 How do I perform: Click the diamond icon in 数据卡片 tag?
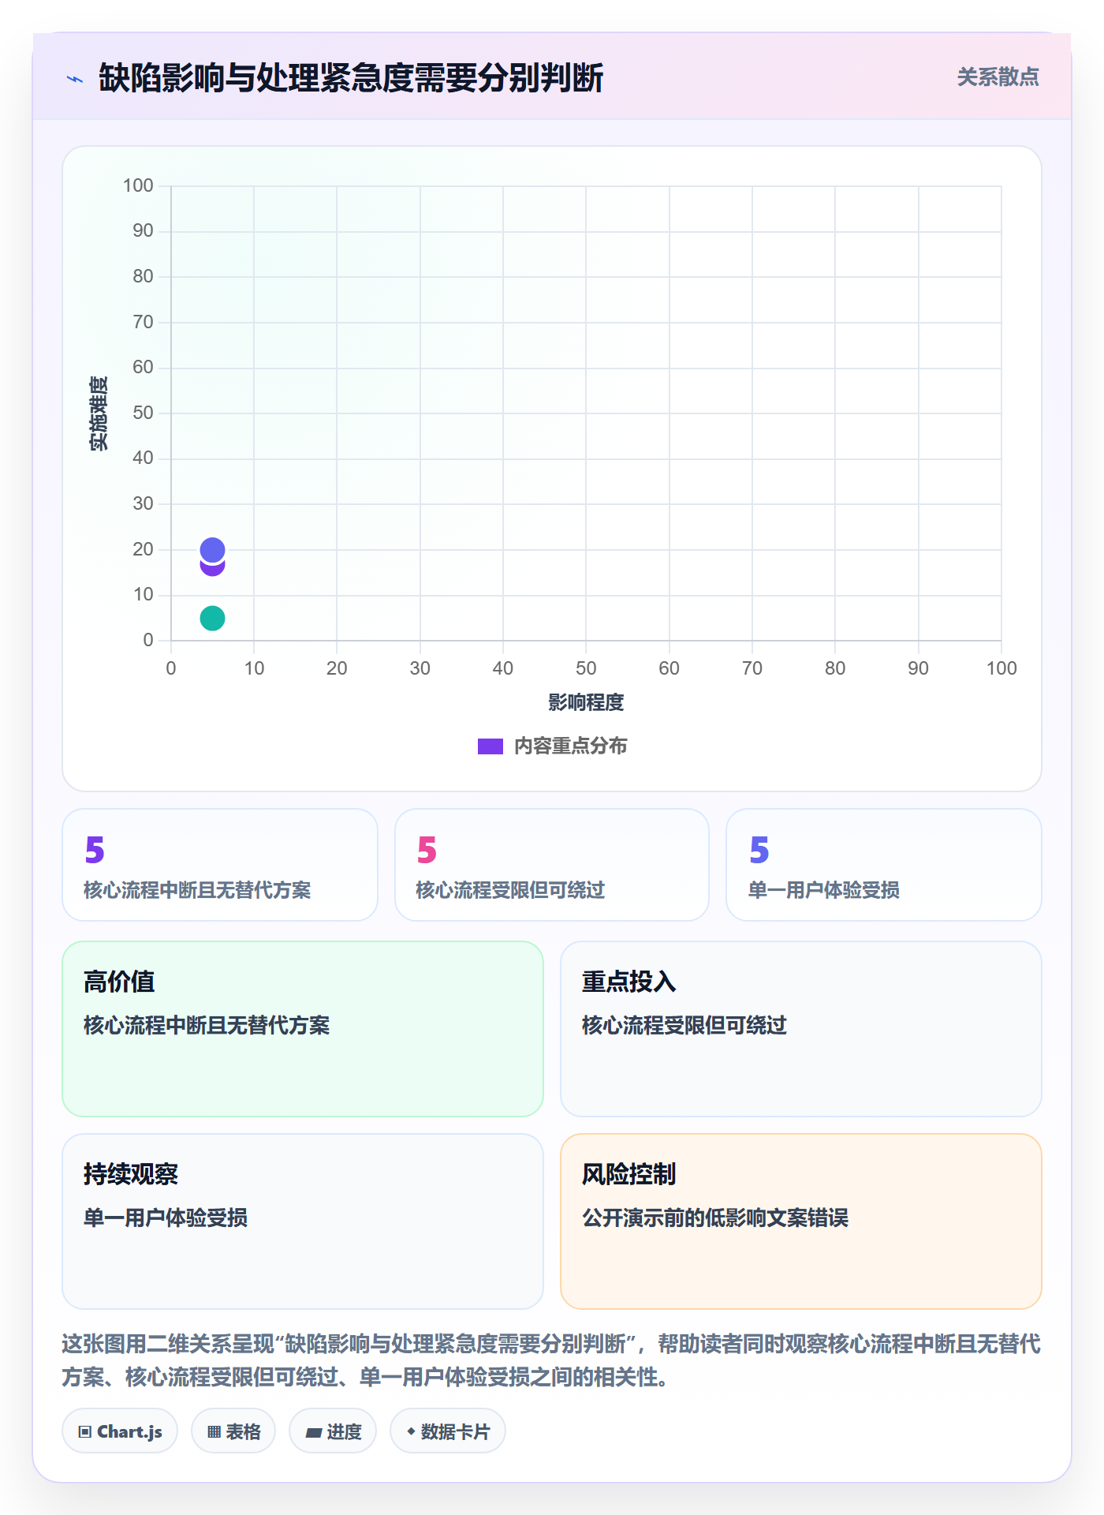pos(411,1431)
